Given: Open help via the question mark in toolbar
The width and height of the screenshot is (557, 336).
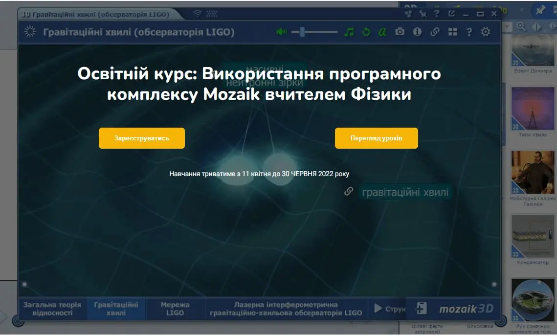Looking at the screenshot, I should 469,32.
